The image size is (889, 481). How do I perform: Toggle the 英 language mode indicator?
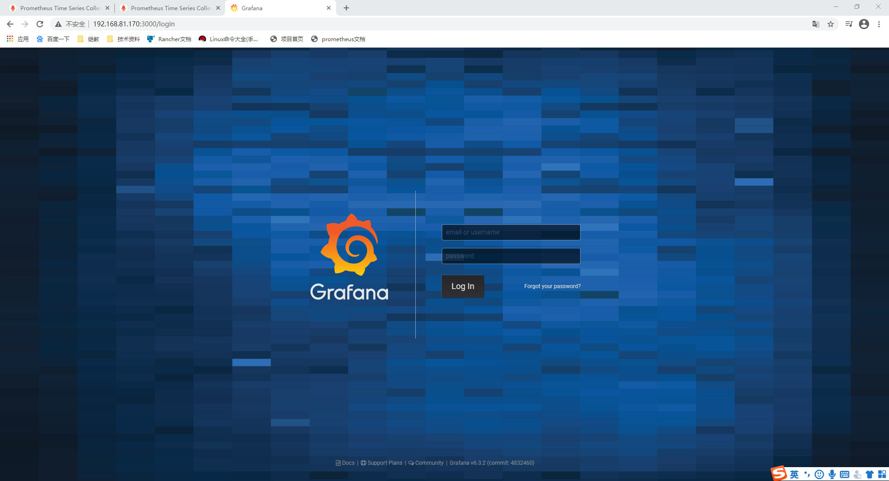[x=795, y=475]
